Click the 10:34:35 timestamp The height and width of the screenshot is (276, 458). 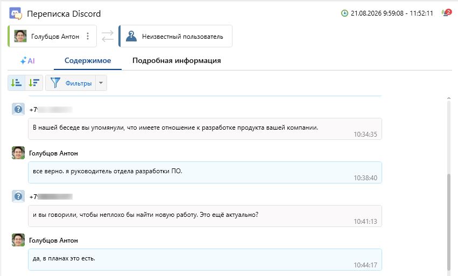pyautogui.click(x=365, y=135)
